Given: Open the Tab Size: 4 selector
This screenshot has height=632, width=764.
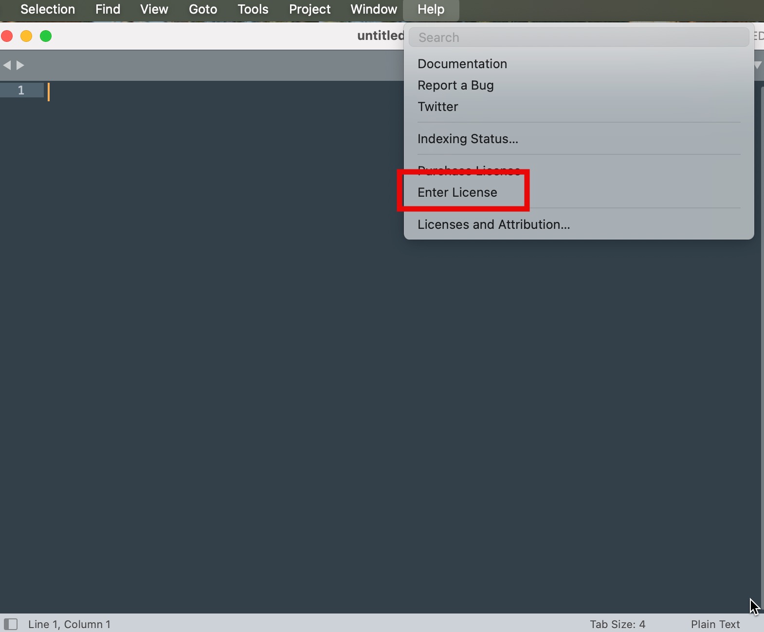Looking at the screenshot, I should point(617,624).
